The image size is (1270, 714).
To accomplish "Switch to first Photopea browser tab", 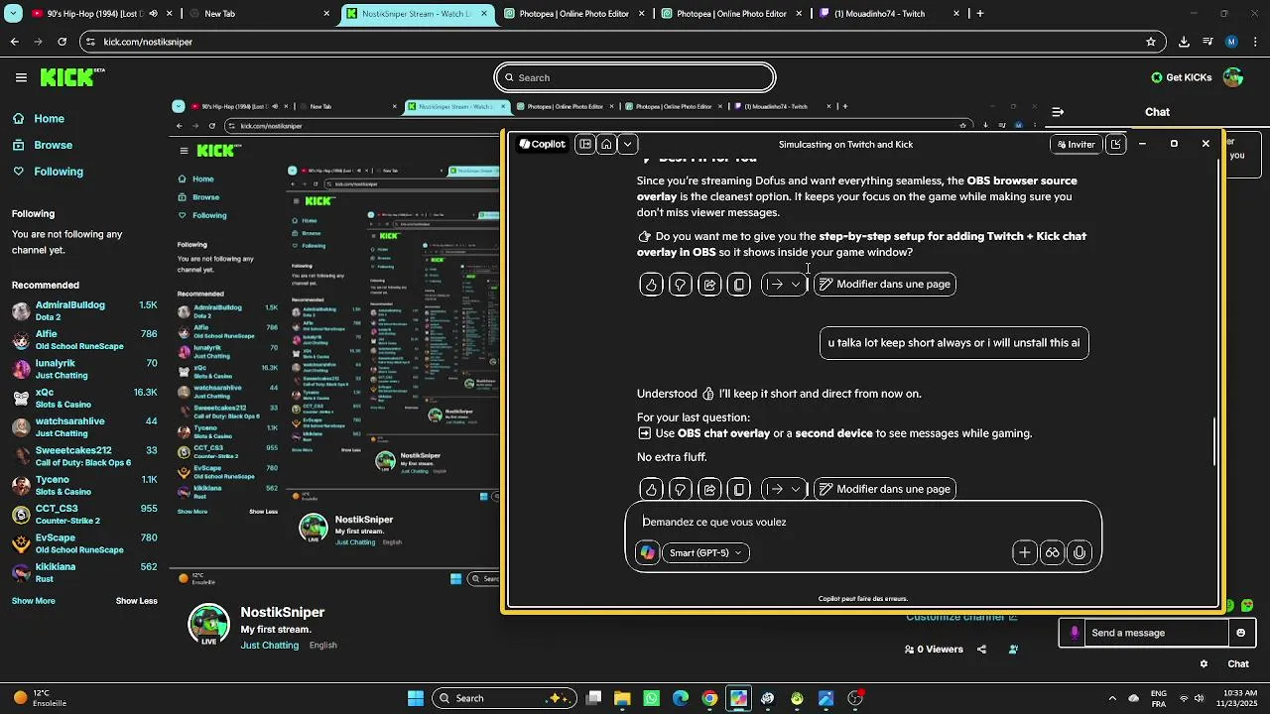I will (573, 14).
